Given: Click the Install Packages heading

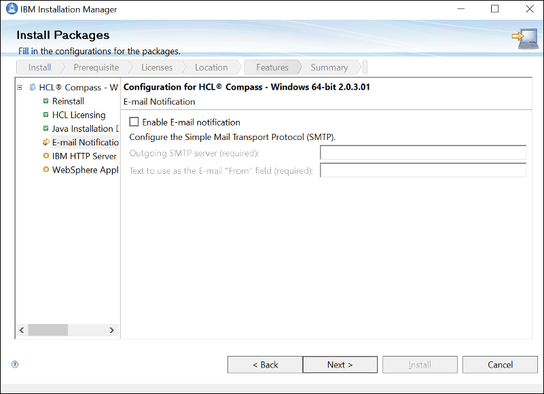Looking at the screenshot, I should click(62, 35).
